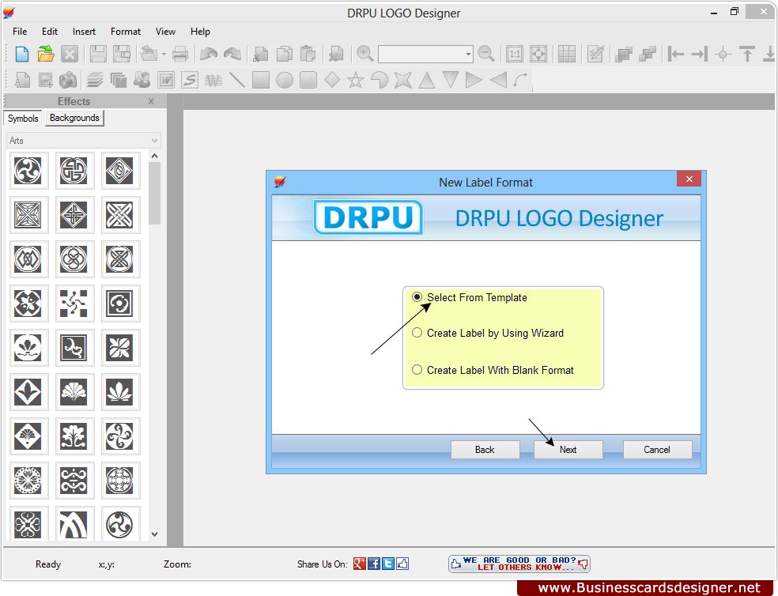Image resolution: width=778 pixels, height=596 pixels.
Task: Click the 'We are good or bad' feedback banner
Action: (x=519, y=564)
